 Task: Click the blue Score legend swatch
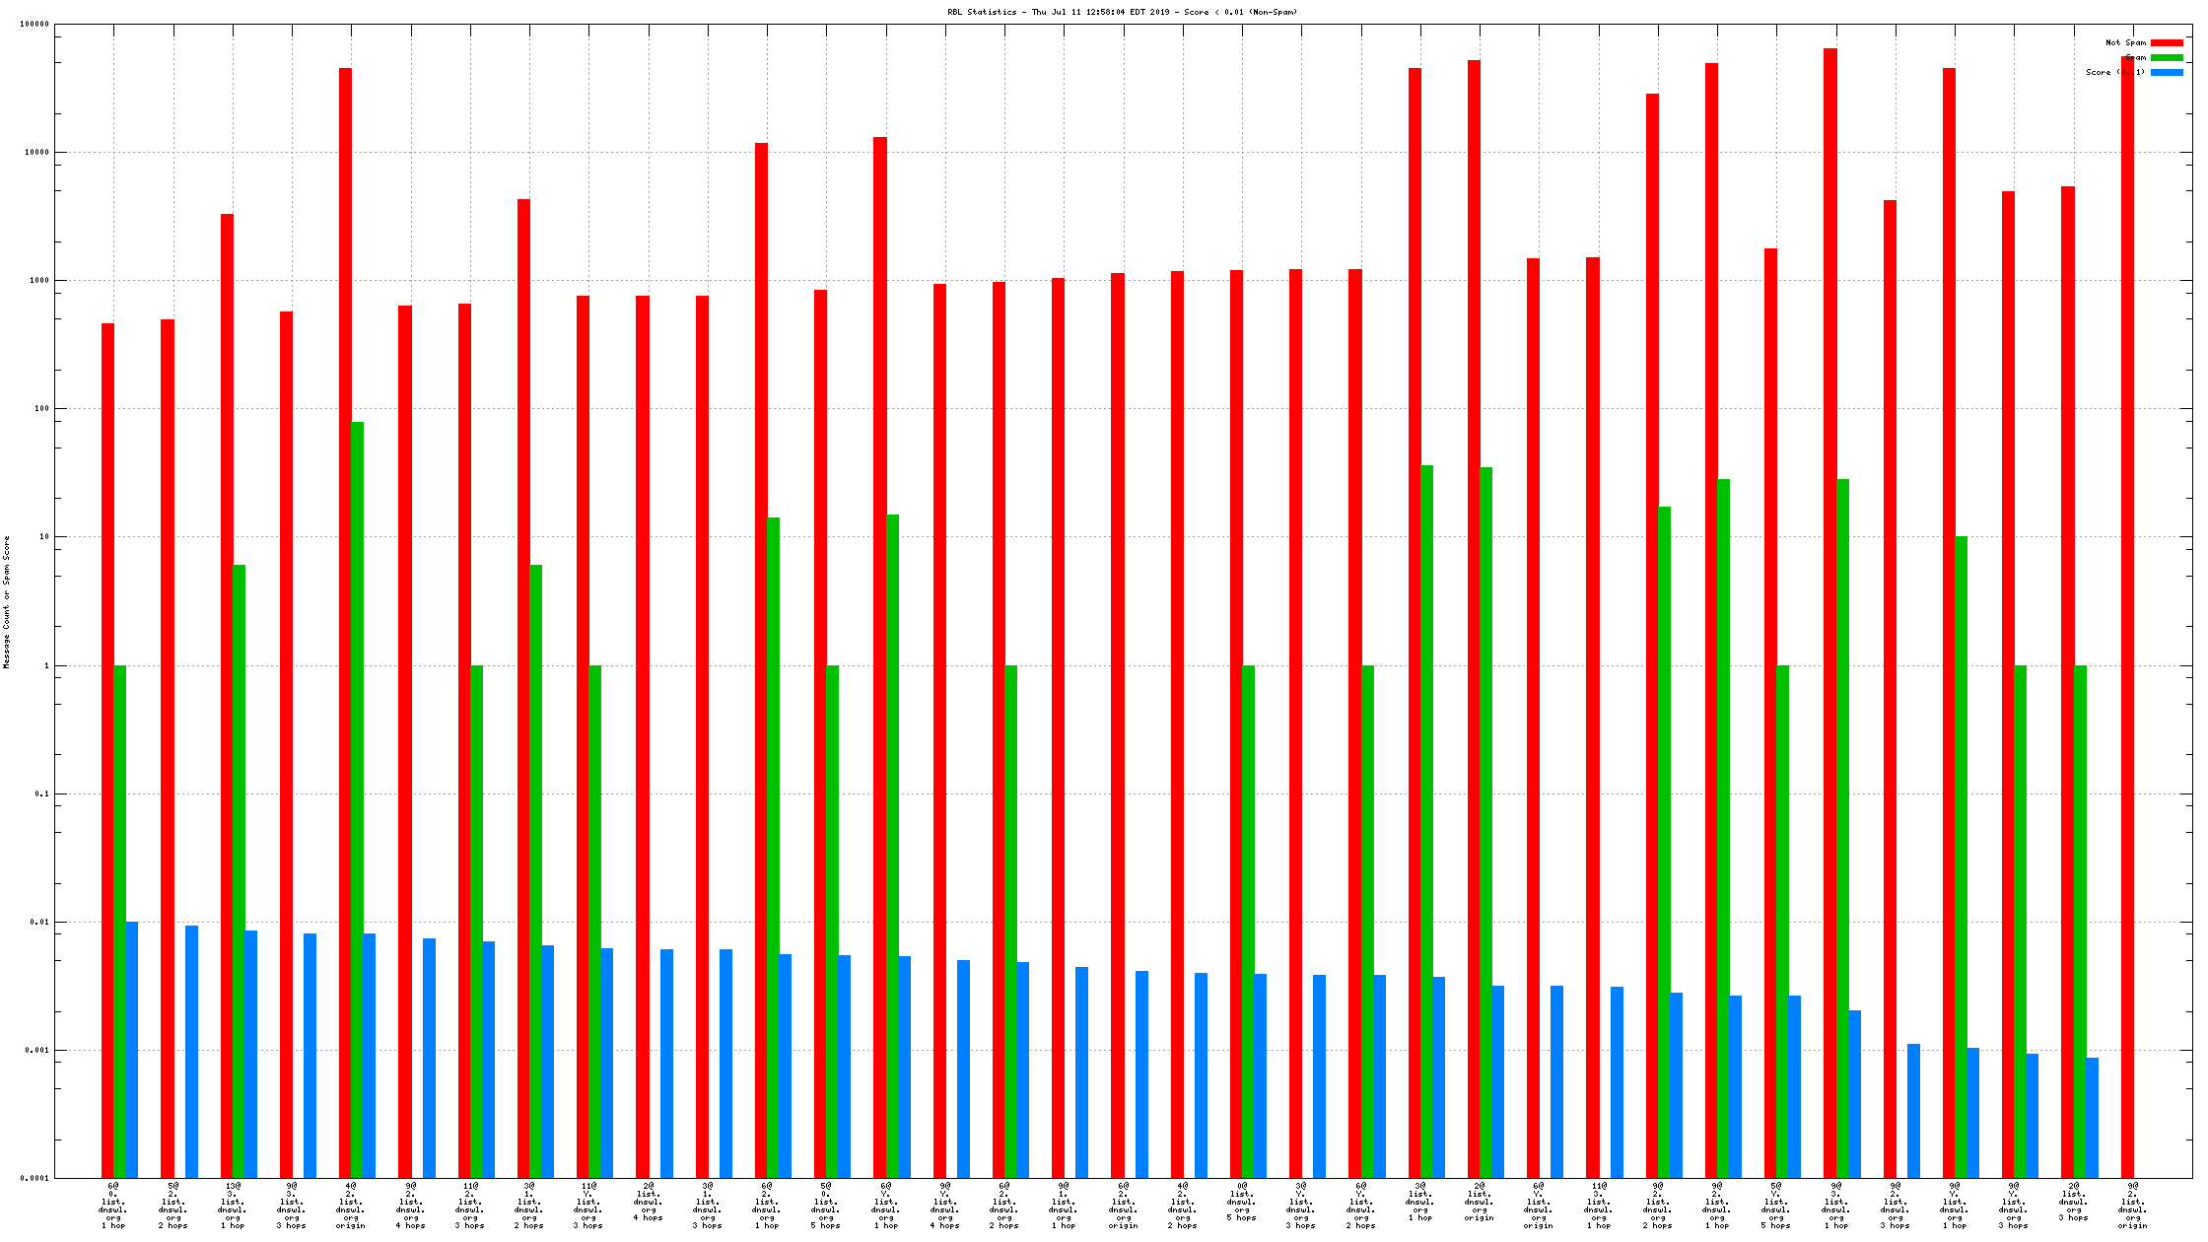pyautogui.click(x=2167, y=72)
